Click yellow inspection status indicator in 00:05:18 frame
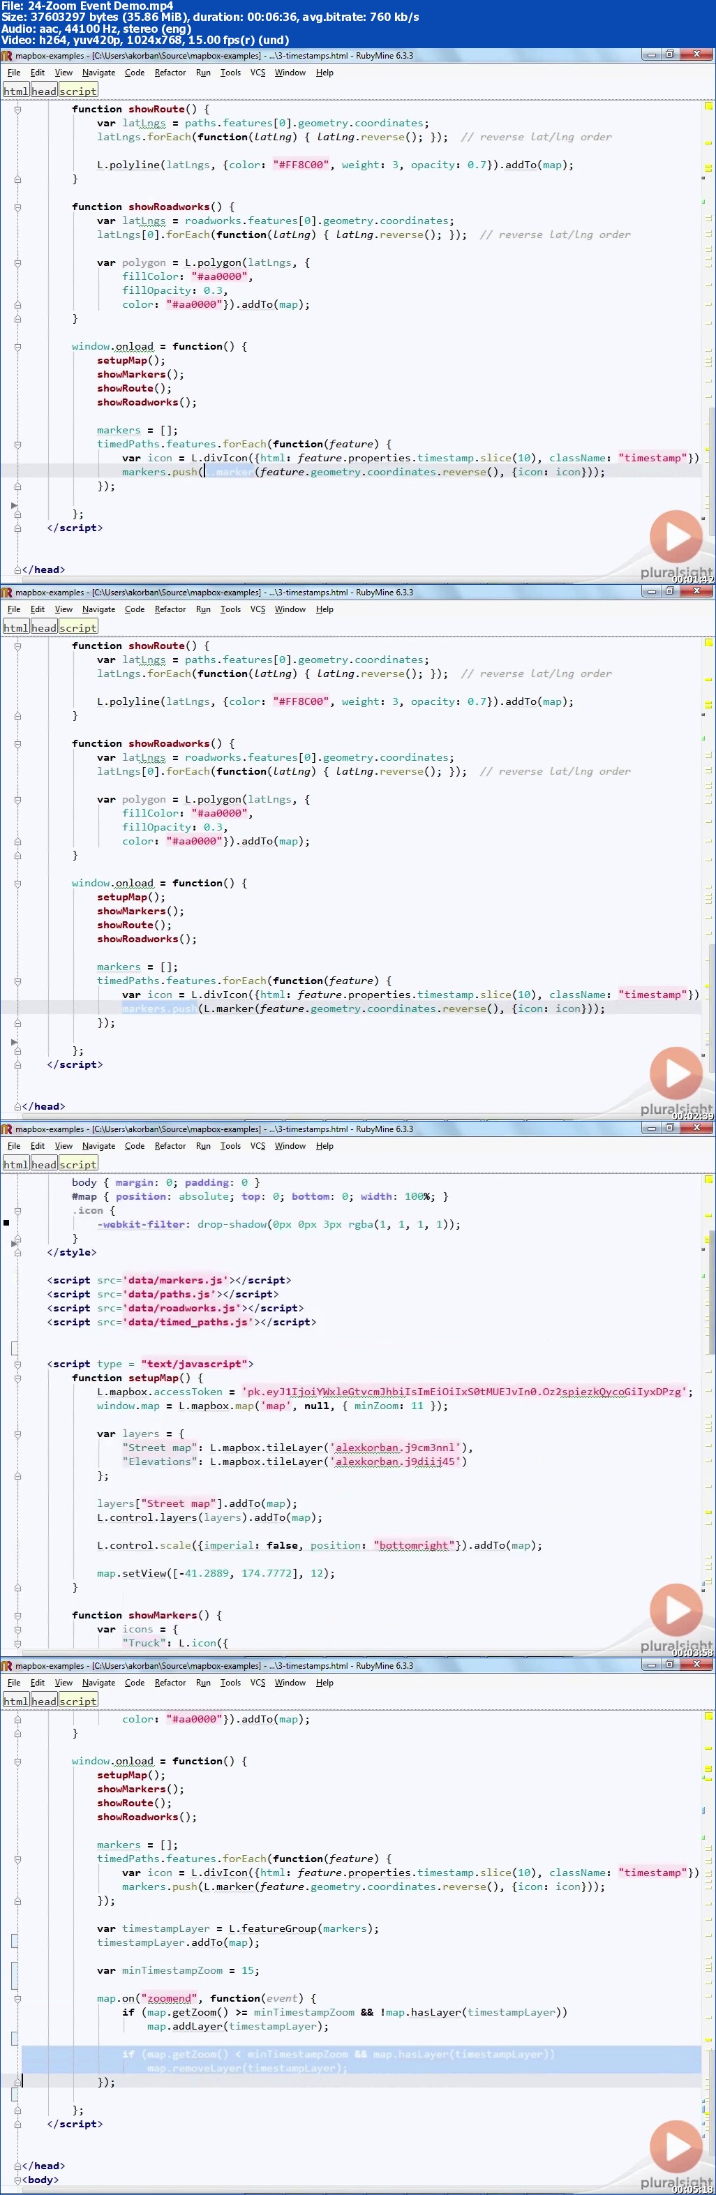 tap(708, 1717)
